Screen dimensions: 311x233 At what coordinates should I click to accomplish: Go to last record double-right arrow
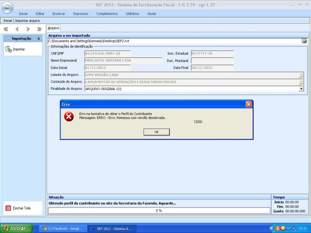click(x=39, y=29)
